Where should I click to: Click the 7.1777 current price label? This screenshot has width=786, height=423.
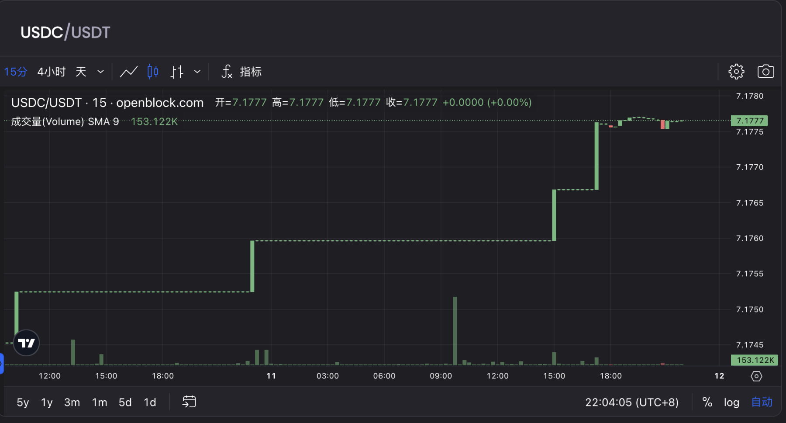pyautogui.click(x=749, y=121)
